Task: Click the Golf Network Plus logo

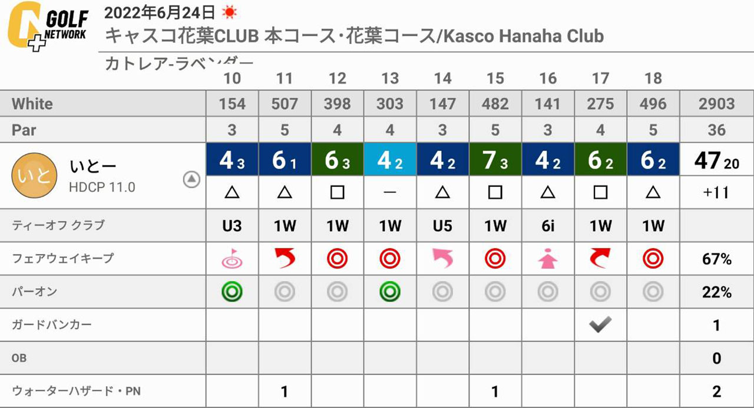Action: (x=47, y=26)
